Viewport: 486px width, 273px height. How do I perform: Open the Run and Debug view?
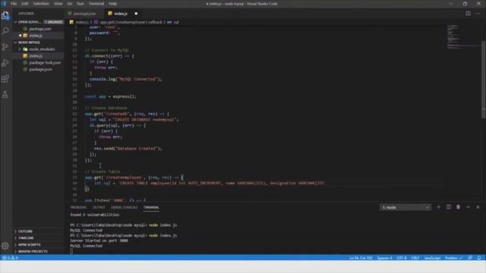pyautogui.click(x=5, y=63)
